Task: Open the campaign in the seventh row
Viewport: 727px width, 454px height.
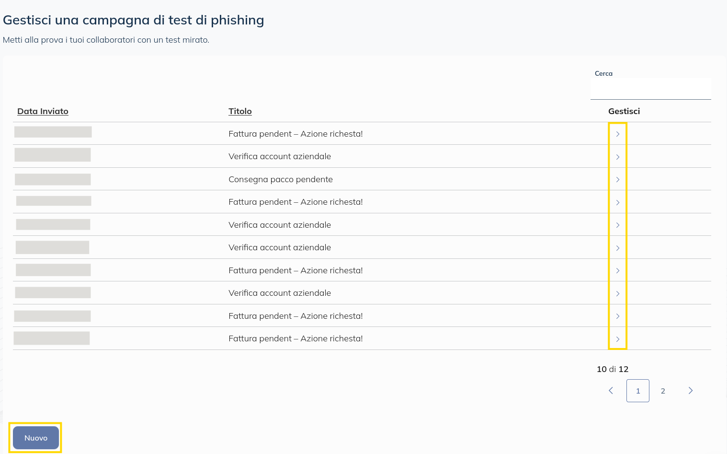Action: [617, 270]
